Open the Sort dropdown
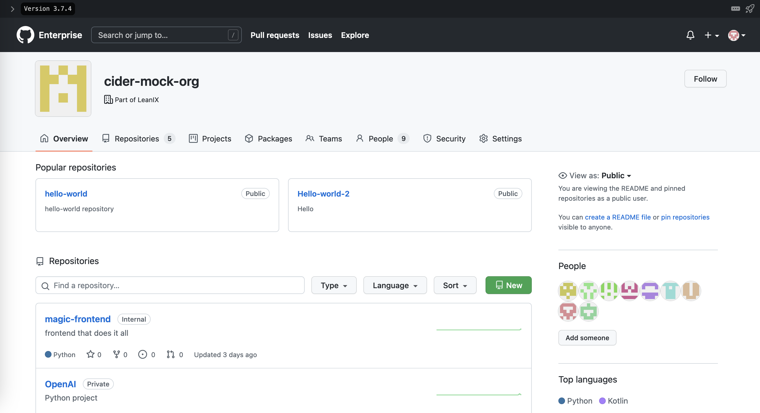The height and width of the screenshot is (413, 760). [455, 285]
